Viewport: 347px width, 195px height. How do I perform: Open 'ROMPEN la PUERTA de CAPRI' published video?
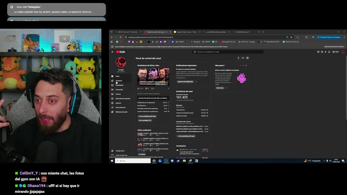point(153,139)
